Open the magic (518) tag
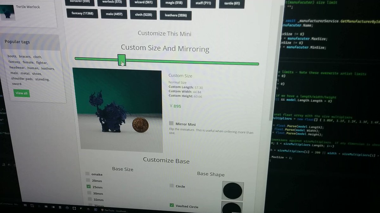Viewport: 380px width, 213px height. 174,3
